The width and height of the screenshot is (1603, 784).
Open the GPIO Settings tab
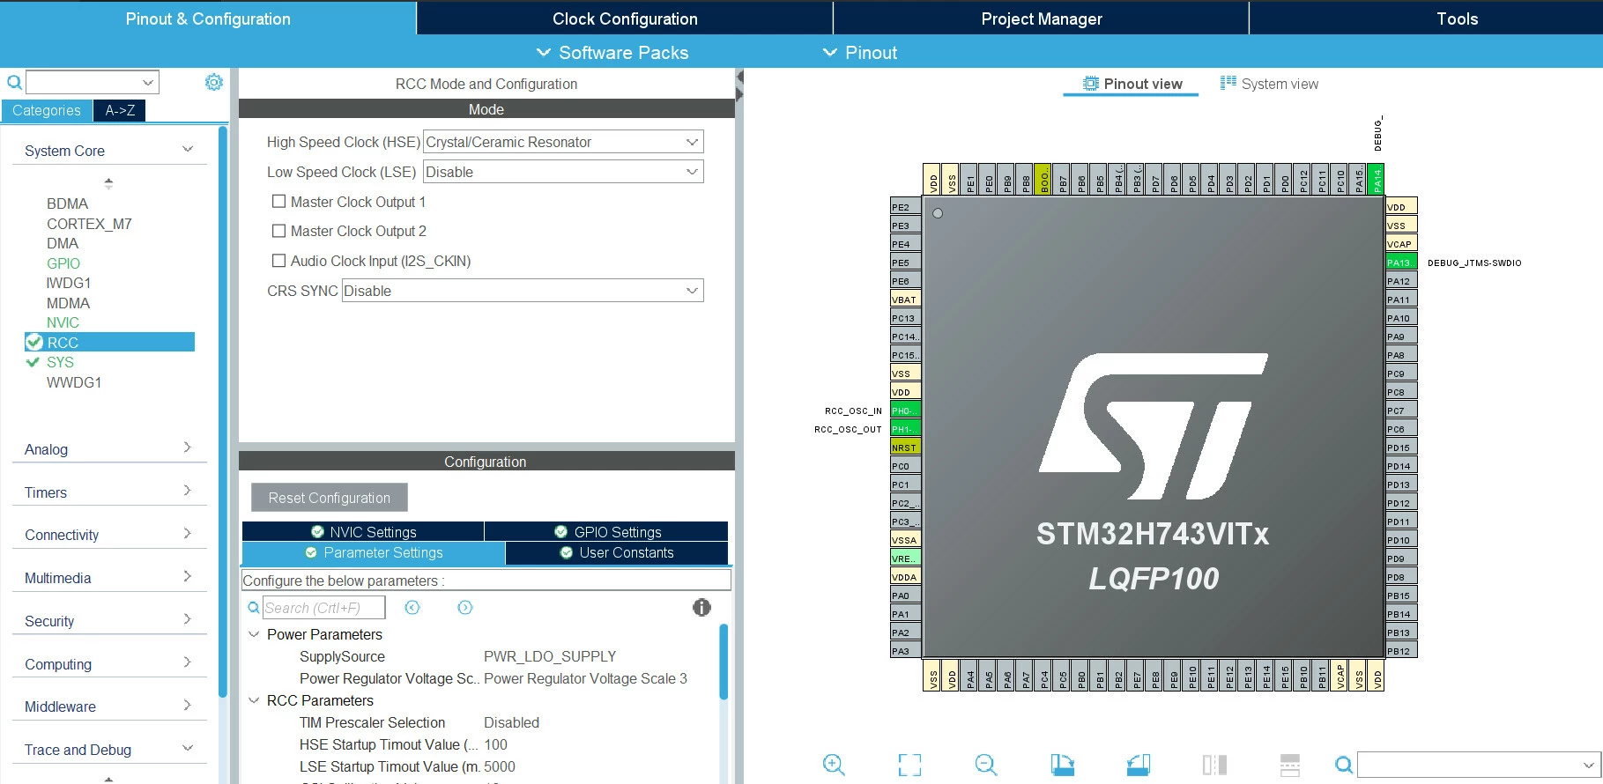click(607, 532)
